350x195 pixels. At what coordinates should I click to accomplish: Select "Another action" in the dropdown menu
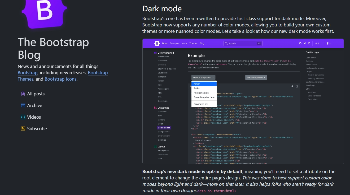click(201, 93)
